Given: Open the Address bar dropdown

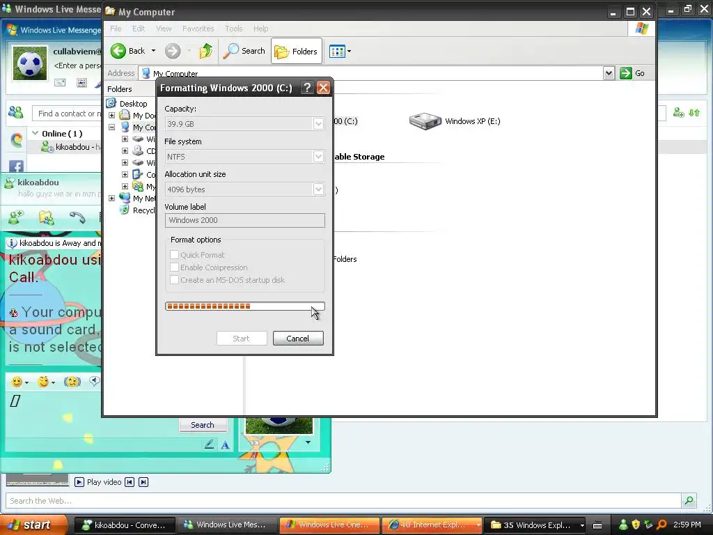Looking at the screenshot, I should coord(609,73).
